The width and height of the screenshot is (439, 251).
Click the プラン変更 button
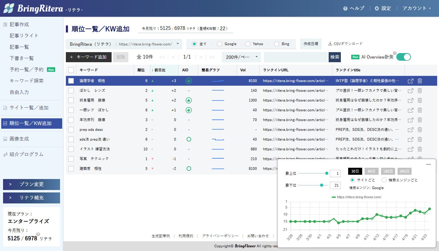point(31,184)
